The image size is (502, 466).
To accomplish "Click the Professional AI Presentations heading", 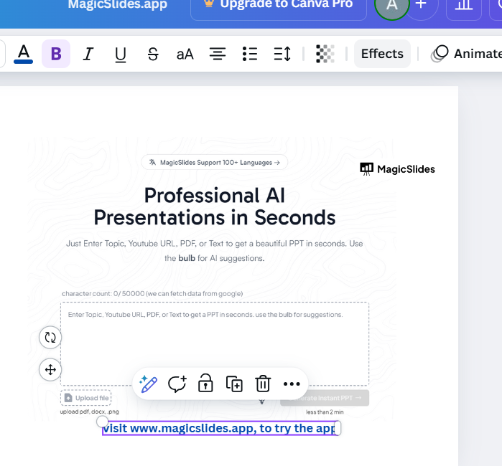I will click(x=215, y=206).
